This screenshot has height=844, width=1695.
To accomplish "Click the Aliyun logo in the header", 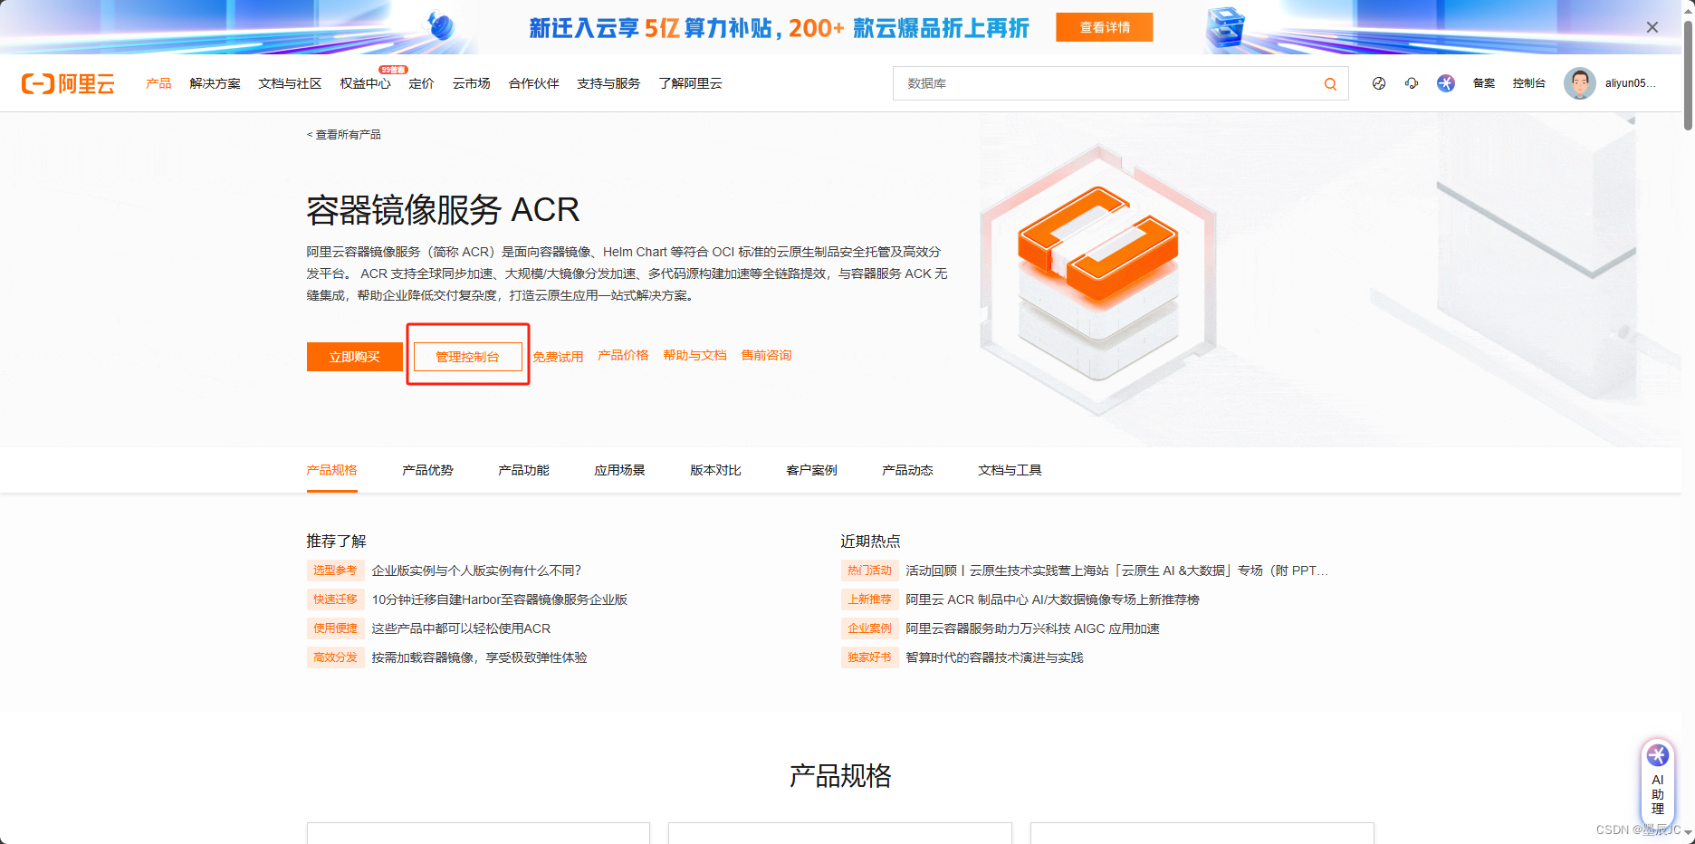I will (68, 83).
